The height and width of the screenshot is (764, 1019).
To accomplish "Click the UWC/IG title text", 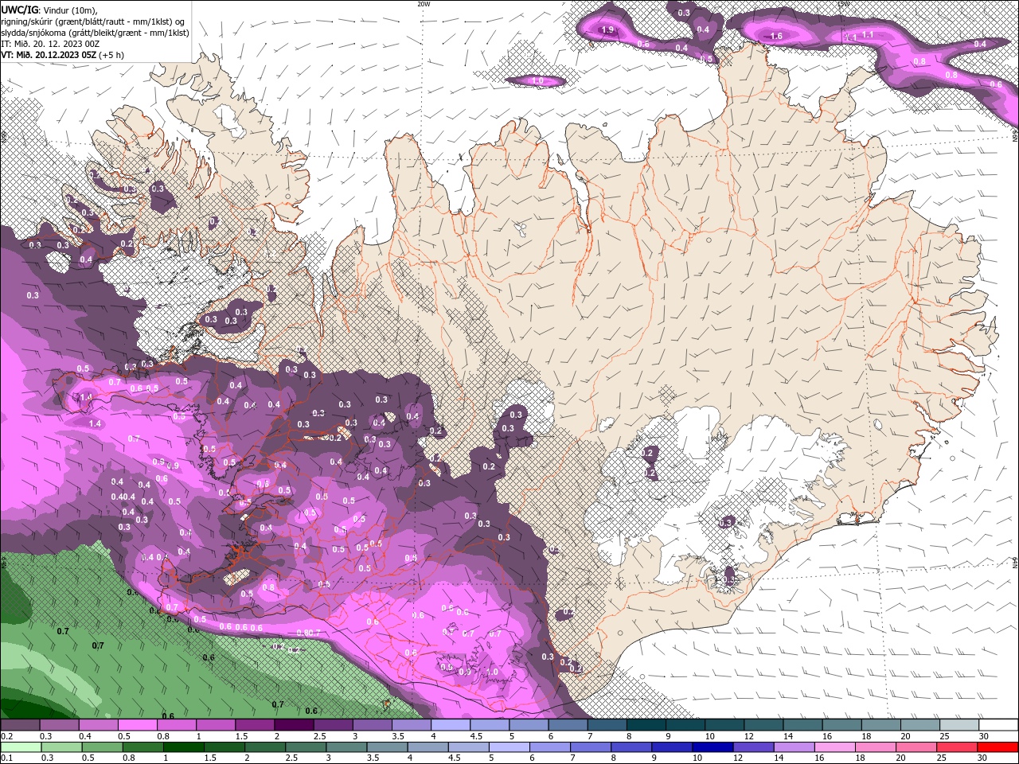I will (x=20, y=9).
